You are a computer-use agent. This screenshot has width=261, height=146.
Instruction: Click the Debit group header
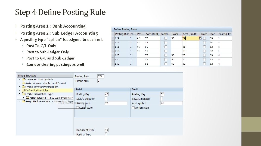pos(102,89)
